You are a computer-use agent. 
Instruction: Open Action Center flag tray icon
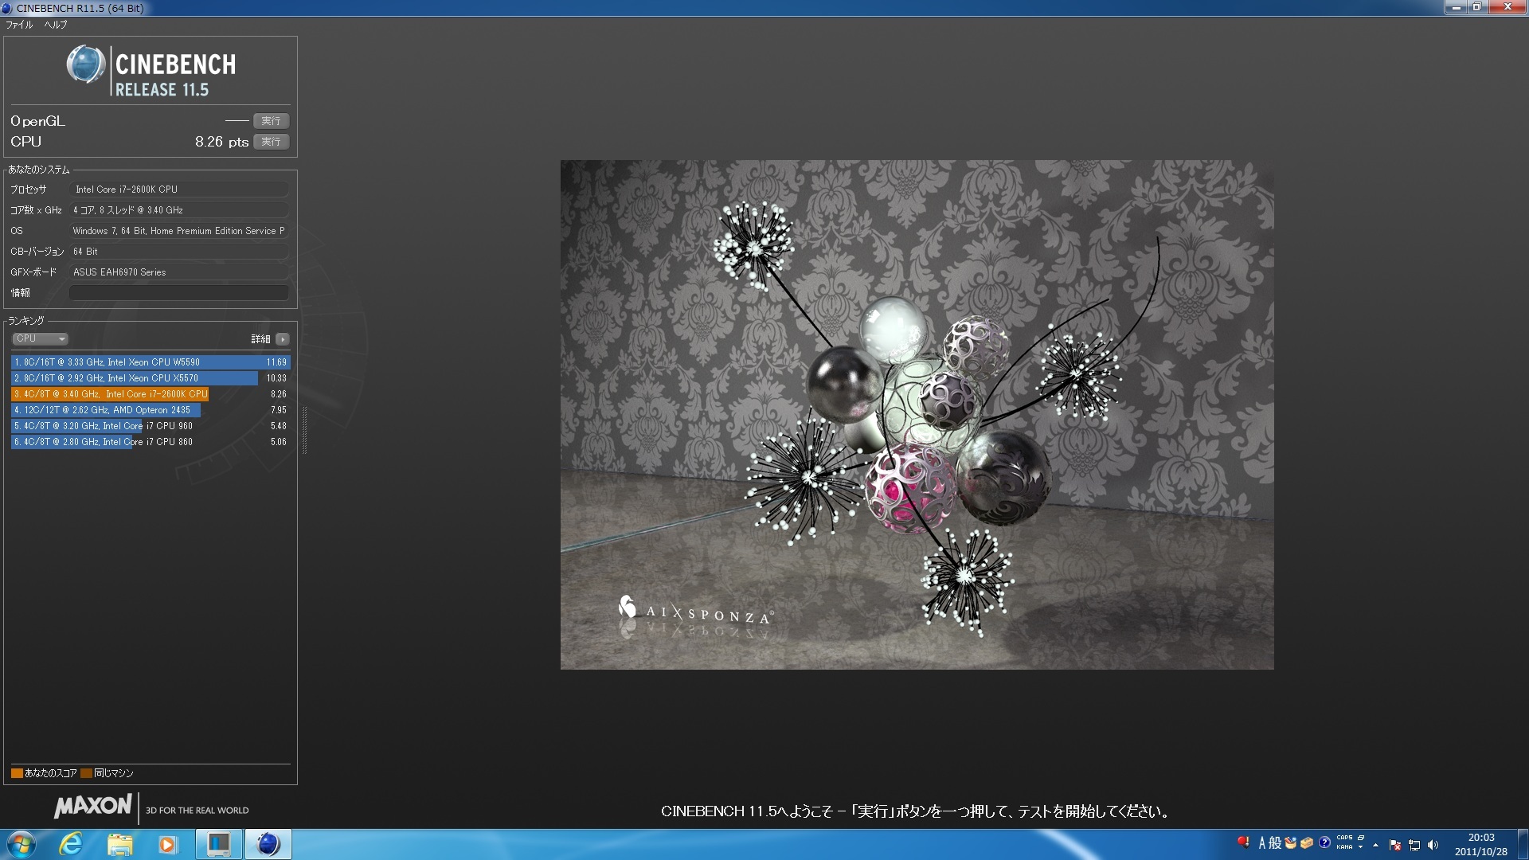tap(1395, 845)
